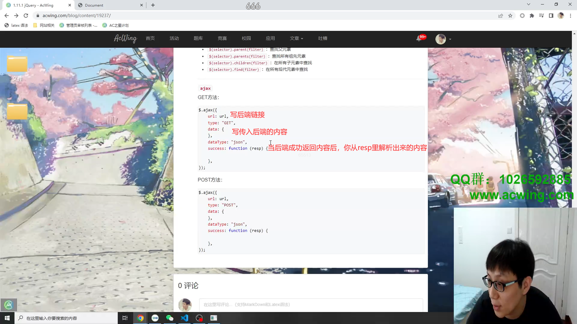577x324 pixels.
Task: Close the Document tab
Action: click(x=141, y=5)
